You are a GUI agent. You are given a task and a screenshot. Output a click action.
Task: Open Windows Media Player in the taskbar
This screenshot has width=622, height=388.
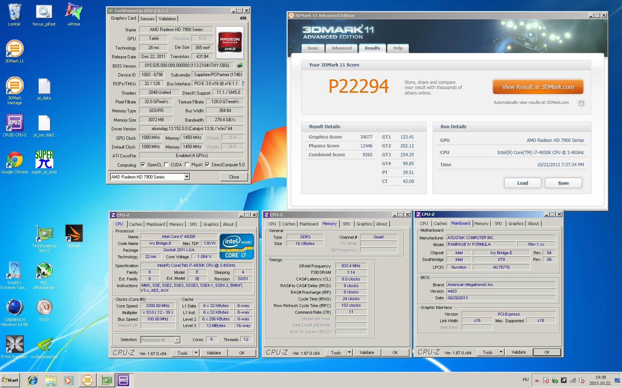pyautogui.click(x=68, y=380)
